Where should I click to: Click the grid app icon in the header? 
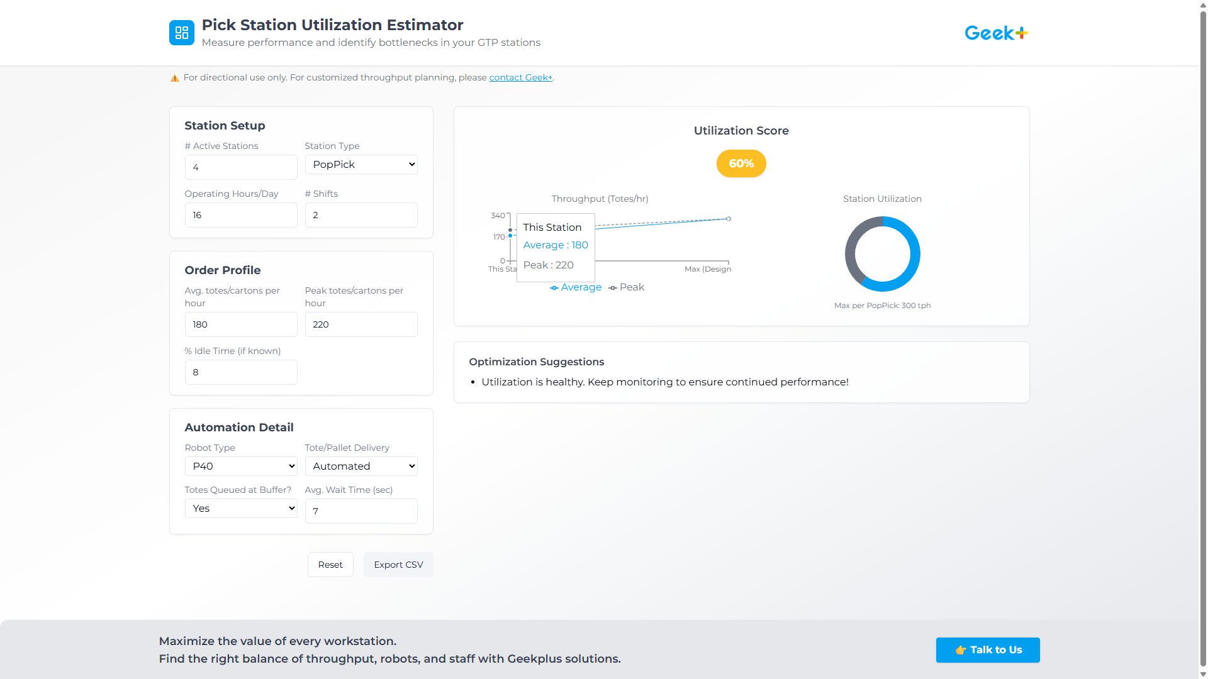pos(182,32)
